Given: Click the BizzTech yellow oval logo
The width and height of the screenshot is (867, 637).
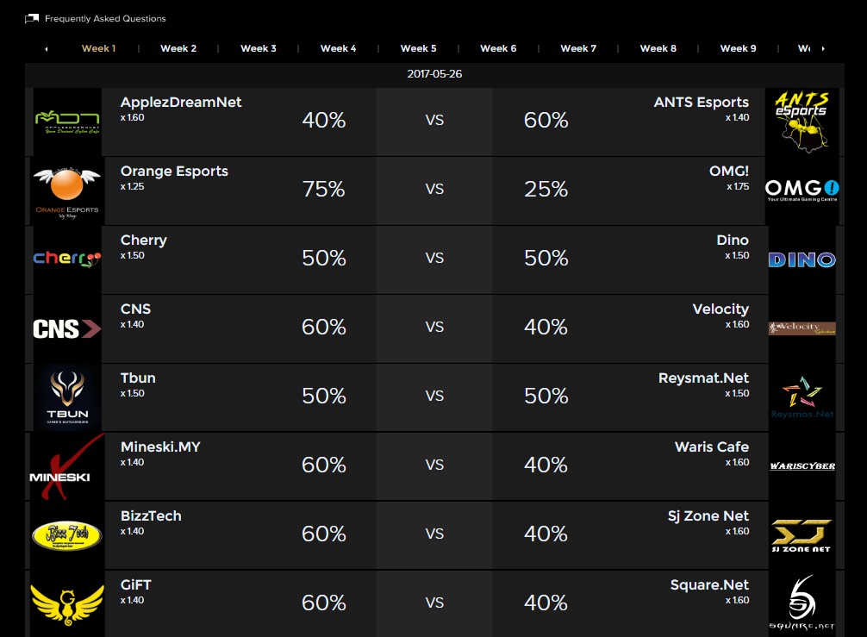Looking at the screenshot, I should coord(67,535).
